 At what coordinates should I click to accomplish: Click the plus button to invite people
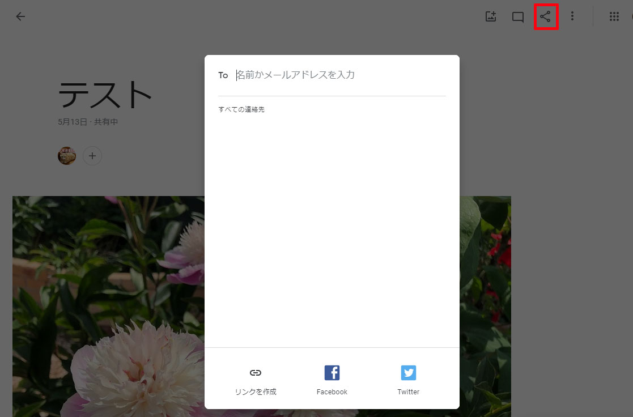92,156
